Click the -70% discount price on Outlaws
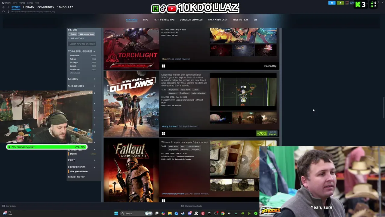Image resolution: width=385 pixels, height=217 pixels. pos(267,133)
